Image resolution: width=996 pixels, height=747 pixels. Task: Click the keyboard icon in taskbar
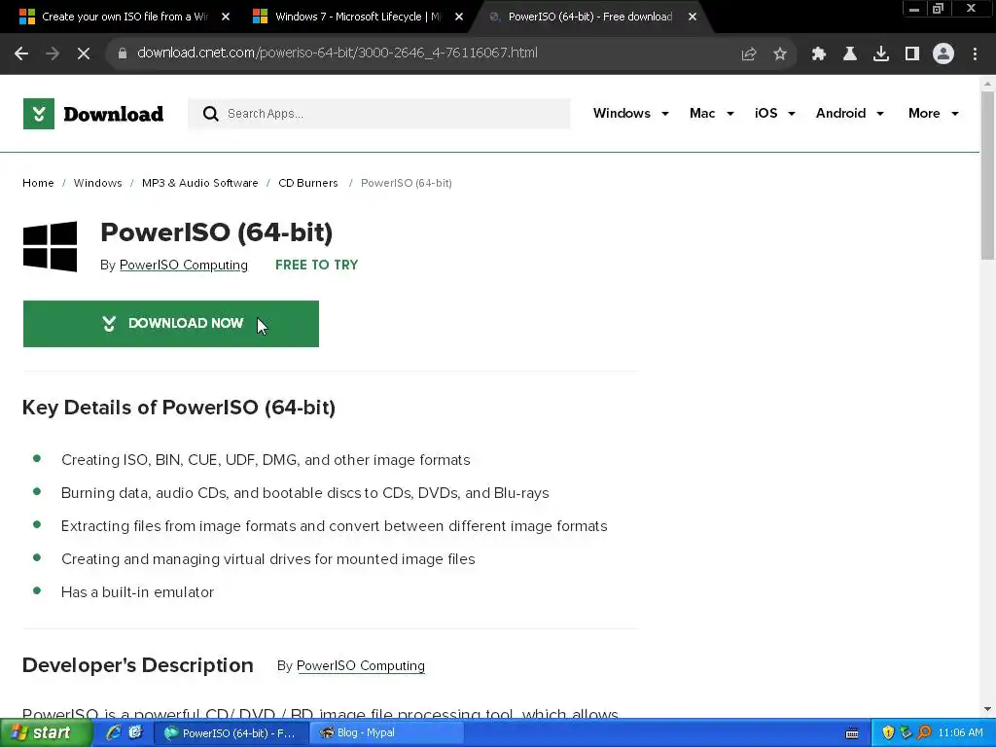pyautogui.click(x=852, y=733)
